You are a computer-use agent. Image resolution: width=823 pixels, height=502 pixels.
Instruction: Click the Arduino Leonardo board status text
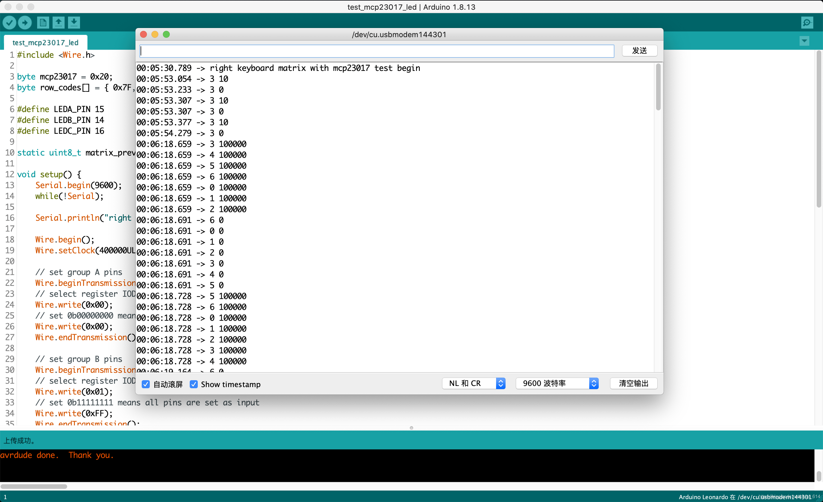tap(745, 497)
